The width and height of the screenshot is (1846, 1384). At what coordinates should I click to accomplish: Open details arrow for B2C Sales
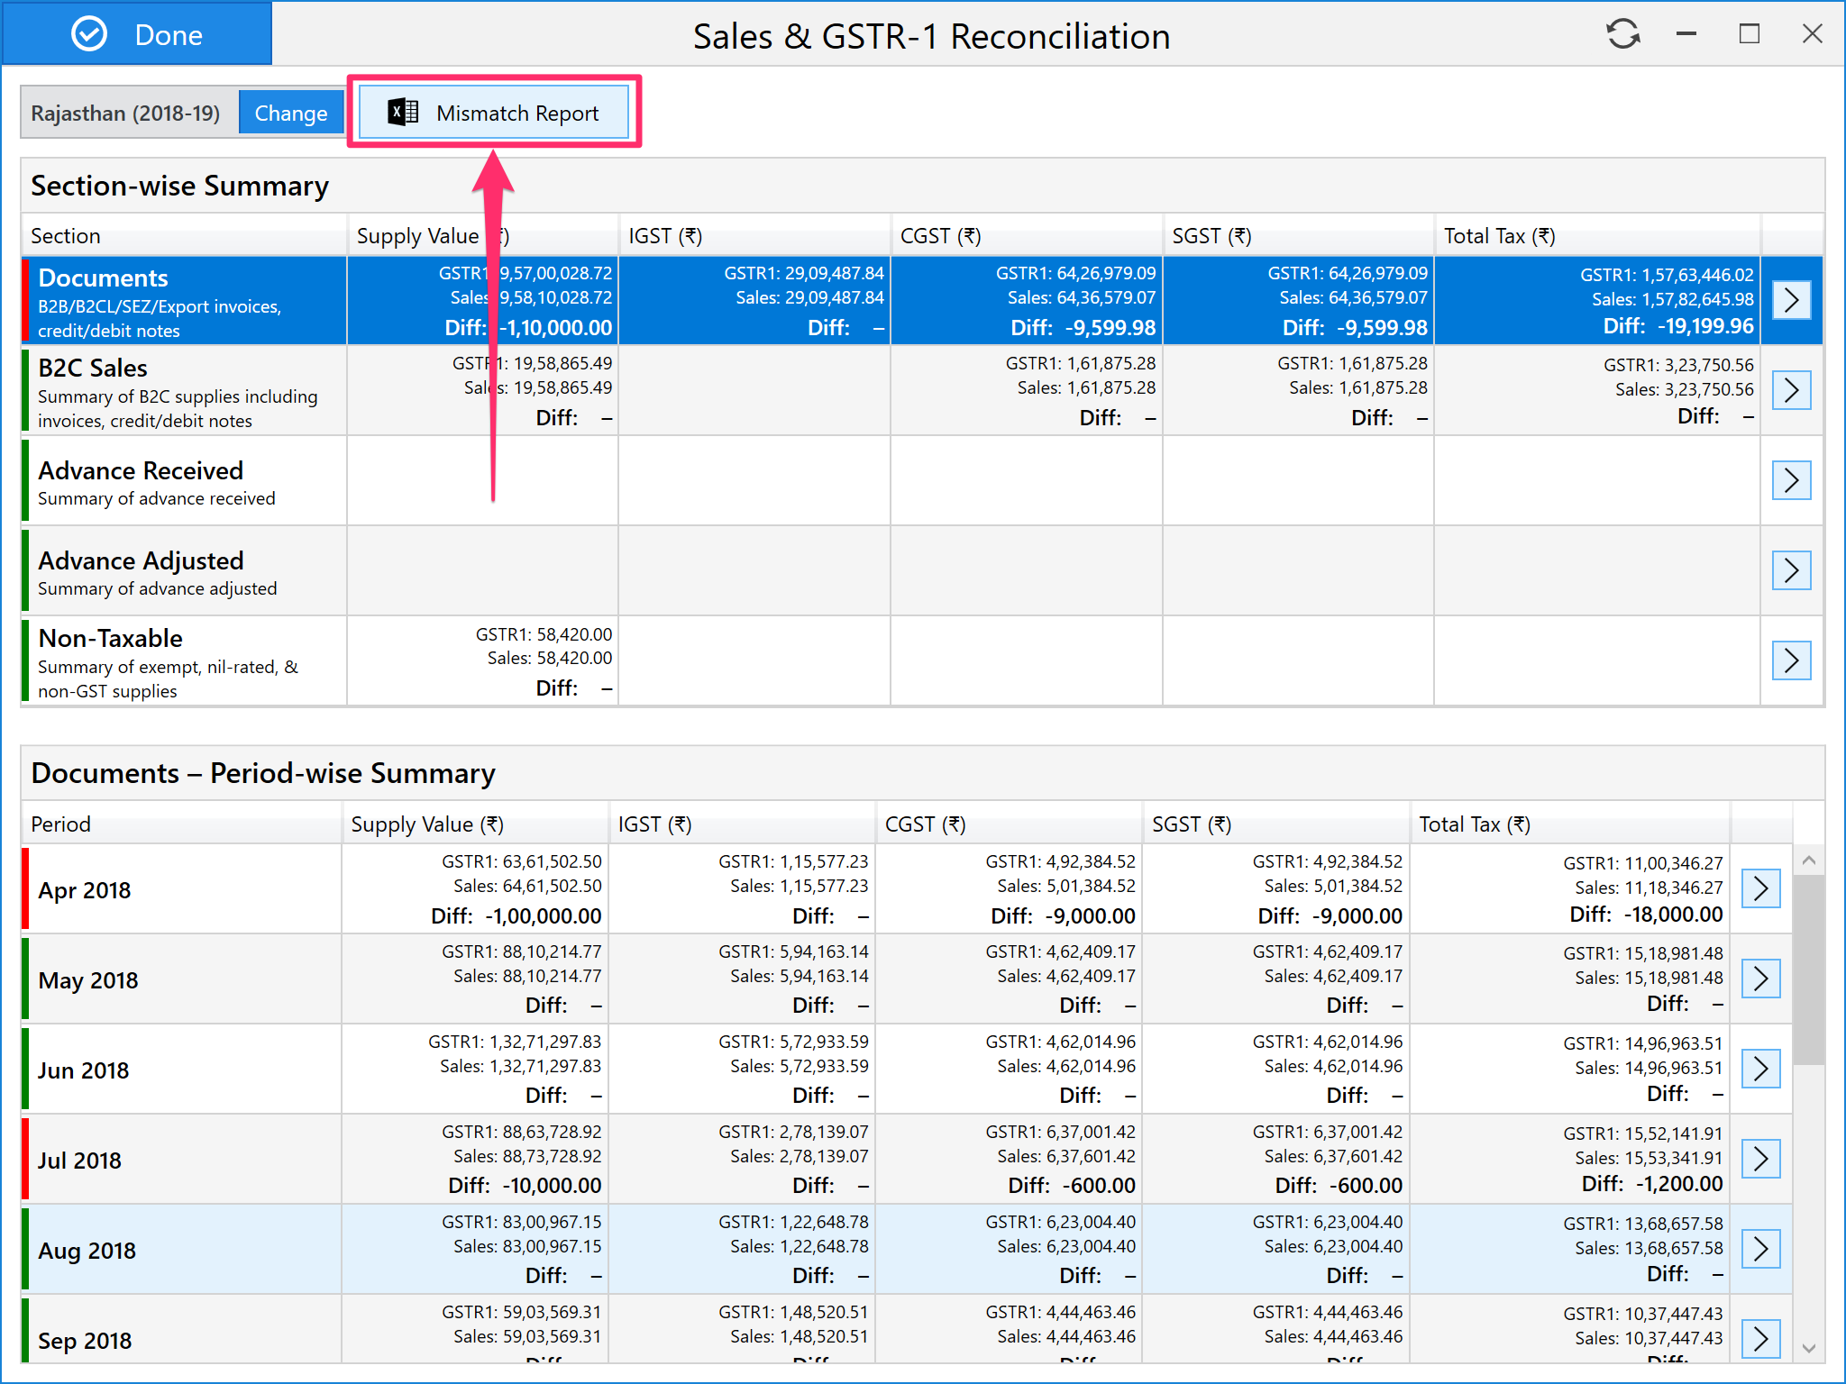tap(1791, 390)
